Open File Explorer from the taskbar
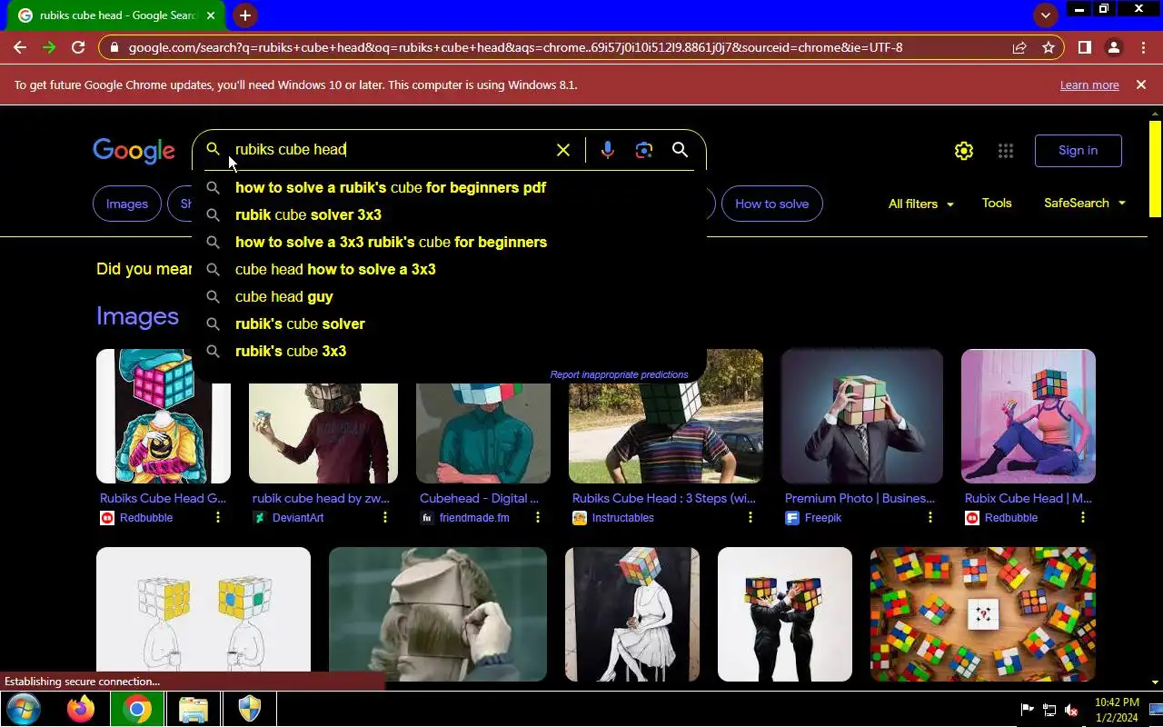Image resolution: width=1163 pixels, height=727 pixels. pos(194,709)
